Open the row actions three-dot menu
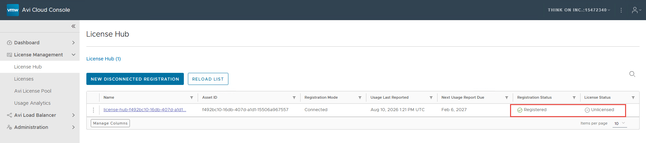The image size is (646, 143). [x=93, y=110]
